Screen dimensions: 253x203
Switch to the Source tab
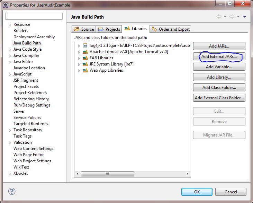(x=84, y=29)
